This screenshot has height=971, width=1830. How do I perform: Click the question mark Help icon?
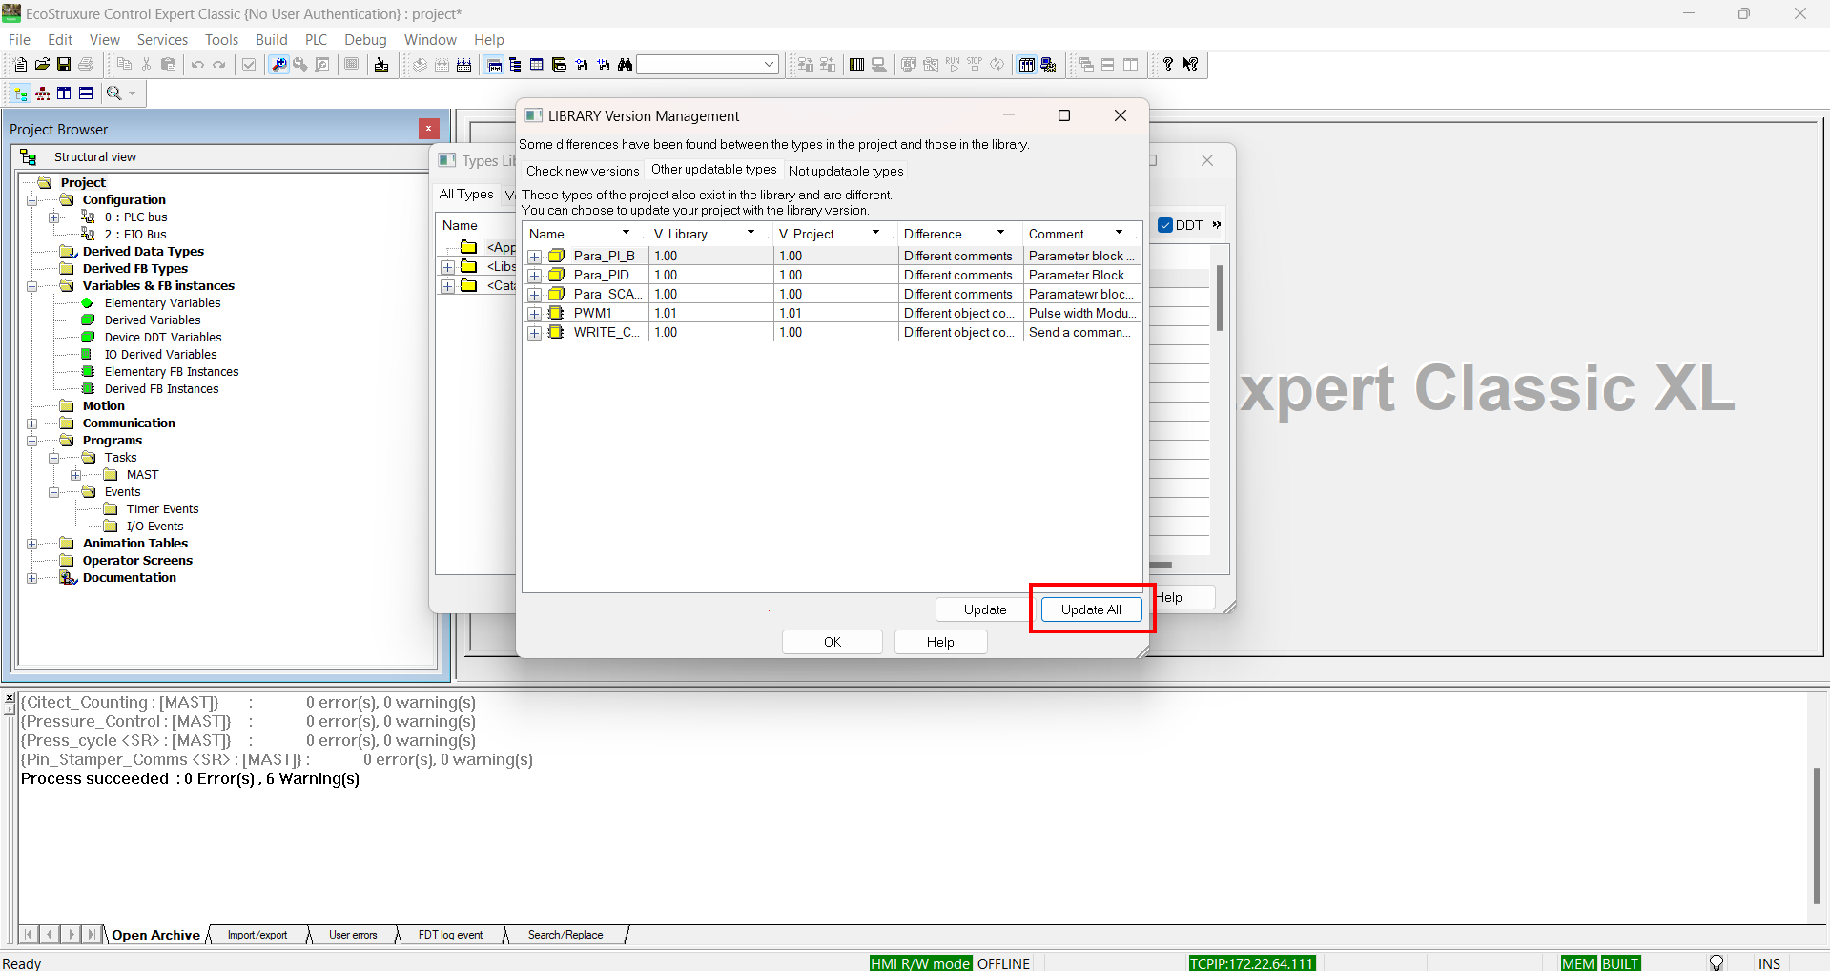click(x=1168, y=64)
